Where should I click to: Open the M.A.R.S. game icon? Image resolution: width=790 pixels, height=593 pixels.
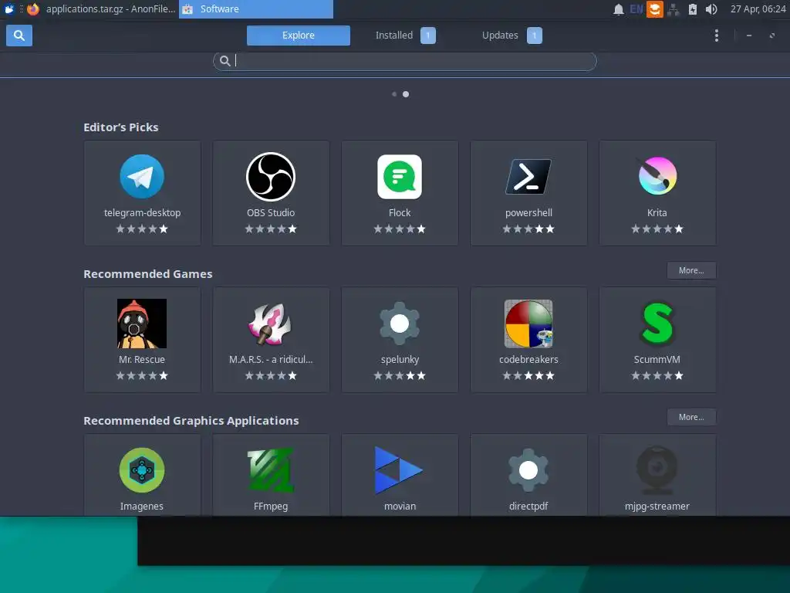click(x=271, y=324)
